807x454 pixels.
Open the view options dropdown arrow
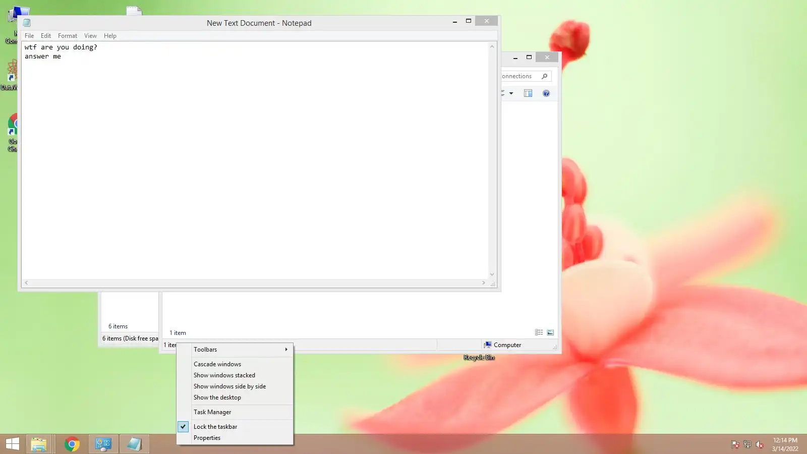click(511, 93)
